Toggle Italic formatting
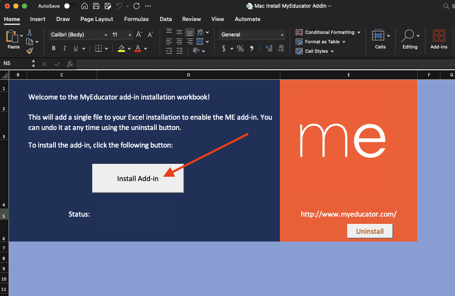Screen dimensions: 455x296 [65, 48]
